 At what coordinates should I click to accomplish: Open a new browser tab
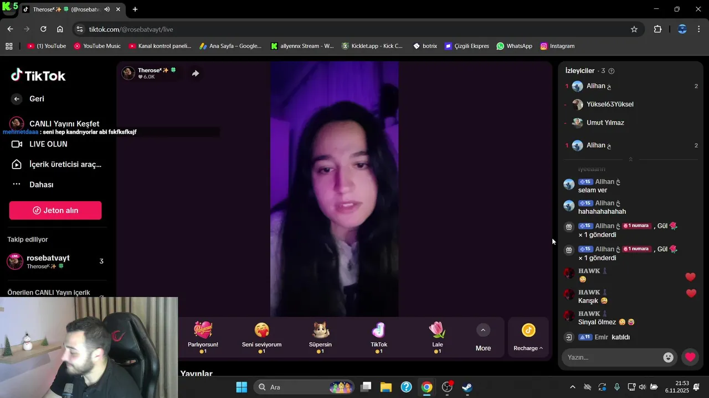[x=135, y=9]
